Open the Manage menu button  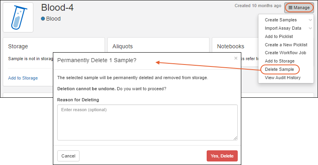299,8
